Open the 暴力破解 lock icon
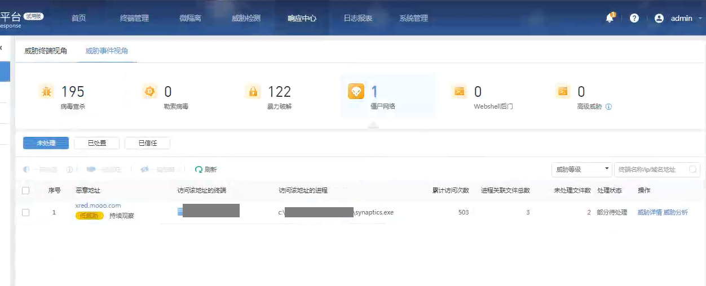Screen dimensions: 706x286 (253, 91)
